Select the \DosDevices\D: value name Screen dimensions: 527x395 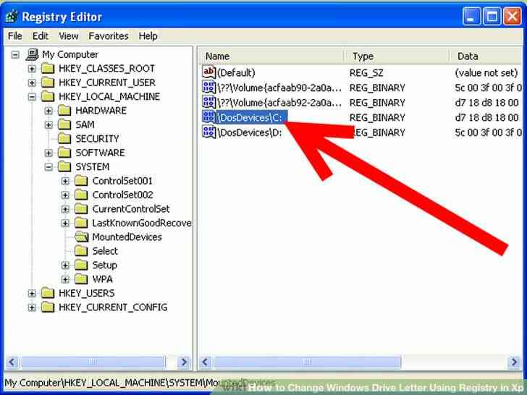250,132
